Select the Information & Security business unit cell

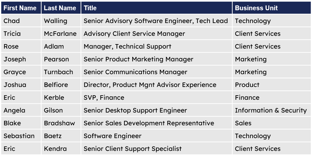pos(272,110)
